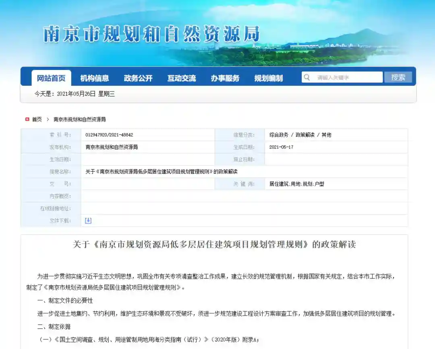The height and width of the screenshot is (349, 435).
Task: Click the 南京市规划和自然资源局 header logo
Action: (x=151, y=34)
